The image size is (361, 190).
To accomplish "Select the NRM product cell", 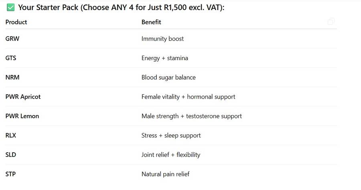I will pos(12,77).
